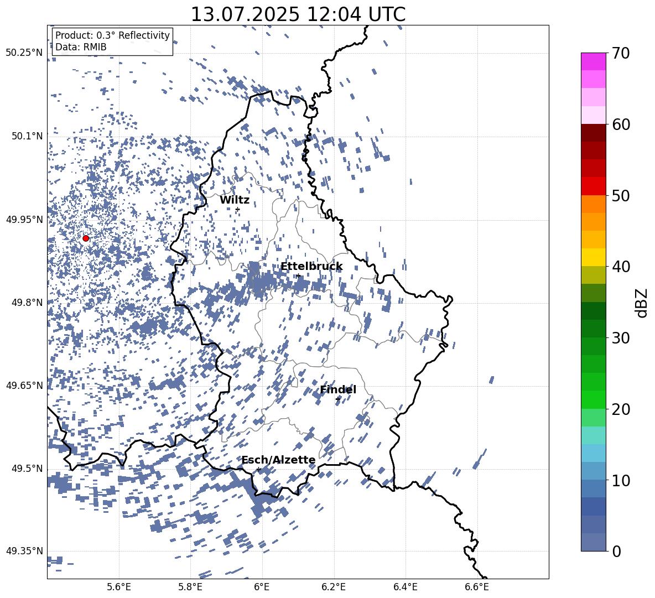This screenshot has width=655, height=598.
Task: Click the cross marker under Esch/Alzette
Action: (x=258, y=469)
